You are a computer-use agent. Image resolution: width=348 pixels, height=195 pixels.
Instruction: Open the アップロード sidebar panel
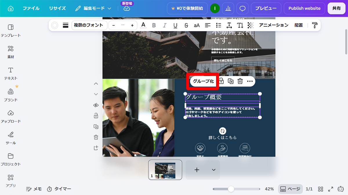(x=11, y=117)
